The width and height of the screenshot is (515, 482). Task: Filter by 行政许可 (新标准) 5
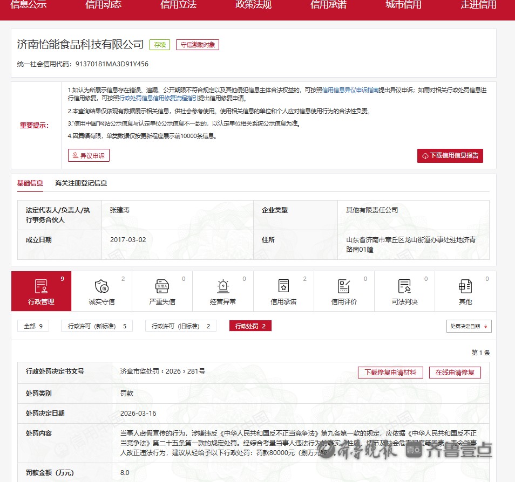(97, 326)
